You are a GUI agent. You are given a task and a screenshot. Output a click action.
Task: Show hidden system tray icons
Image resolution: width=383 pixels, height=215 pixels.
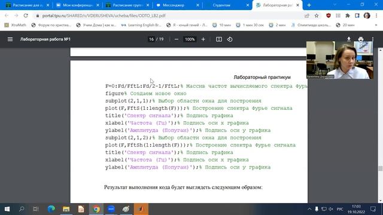(309, 209)
